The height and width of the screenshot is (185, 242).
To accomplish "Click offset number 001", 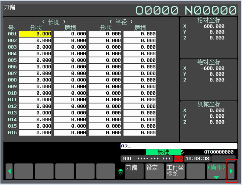I will (x=12, y=34).
